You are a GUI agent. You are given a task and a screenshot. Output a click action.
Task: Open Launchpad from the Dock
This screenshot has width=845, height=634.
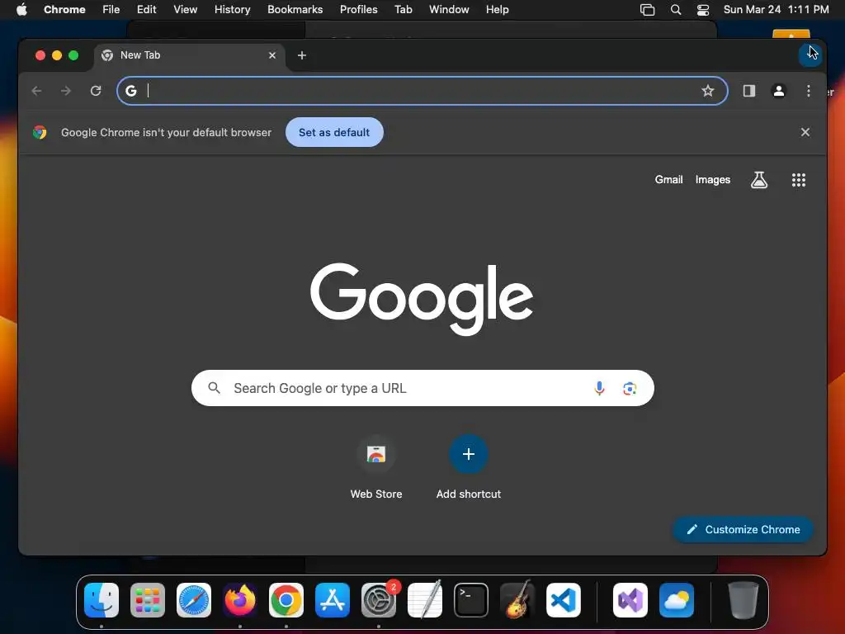pyautogui.click(x=148, y=600)
